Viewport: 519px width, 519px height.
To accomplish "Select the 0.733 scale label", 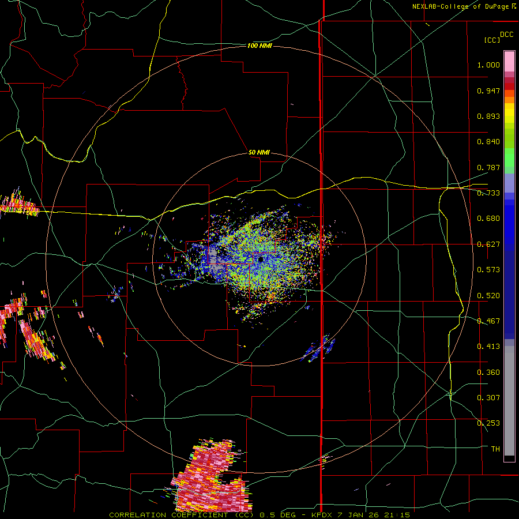I will click(488, 193).
